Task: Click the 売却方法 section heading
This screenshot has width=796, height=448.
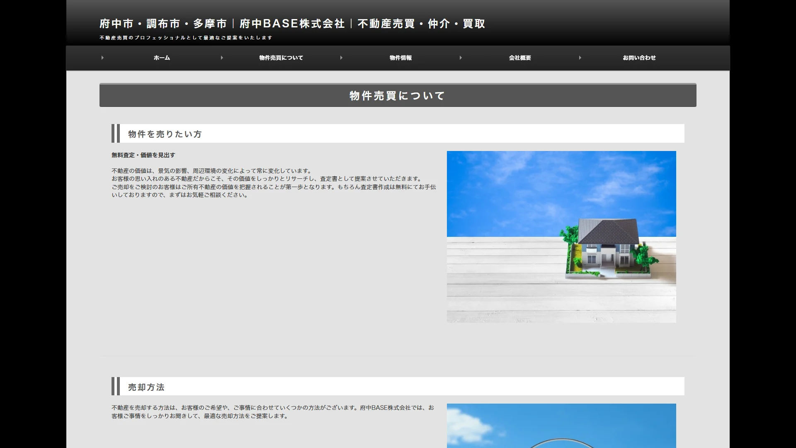Action: coord(398,386)
